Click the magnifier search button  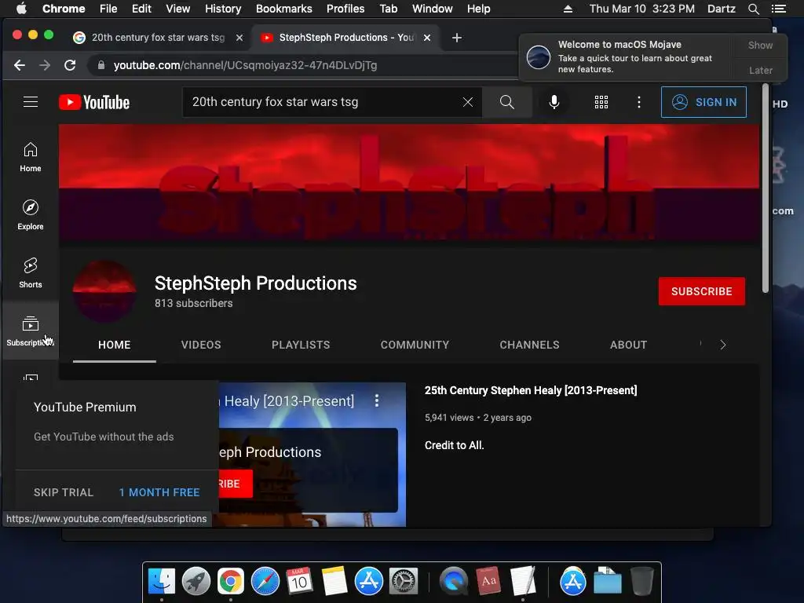tap(506, 102)
